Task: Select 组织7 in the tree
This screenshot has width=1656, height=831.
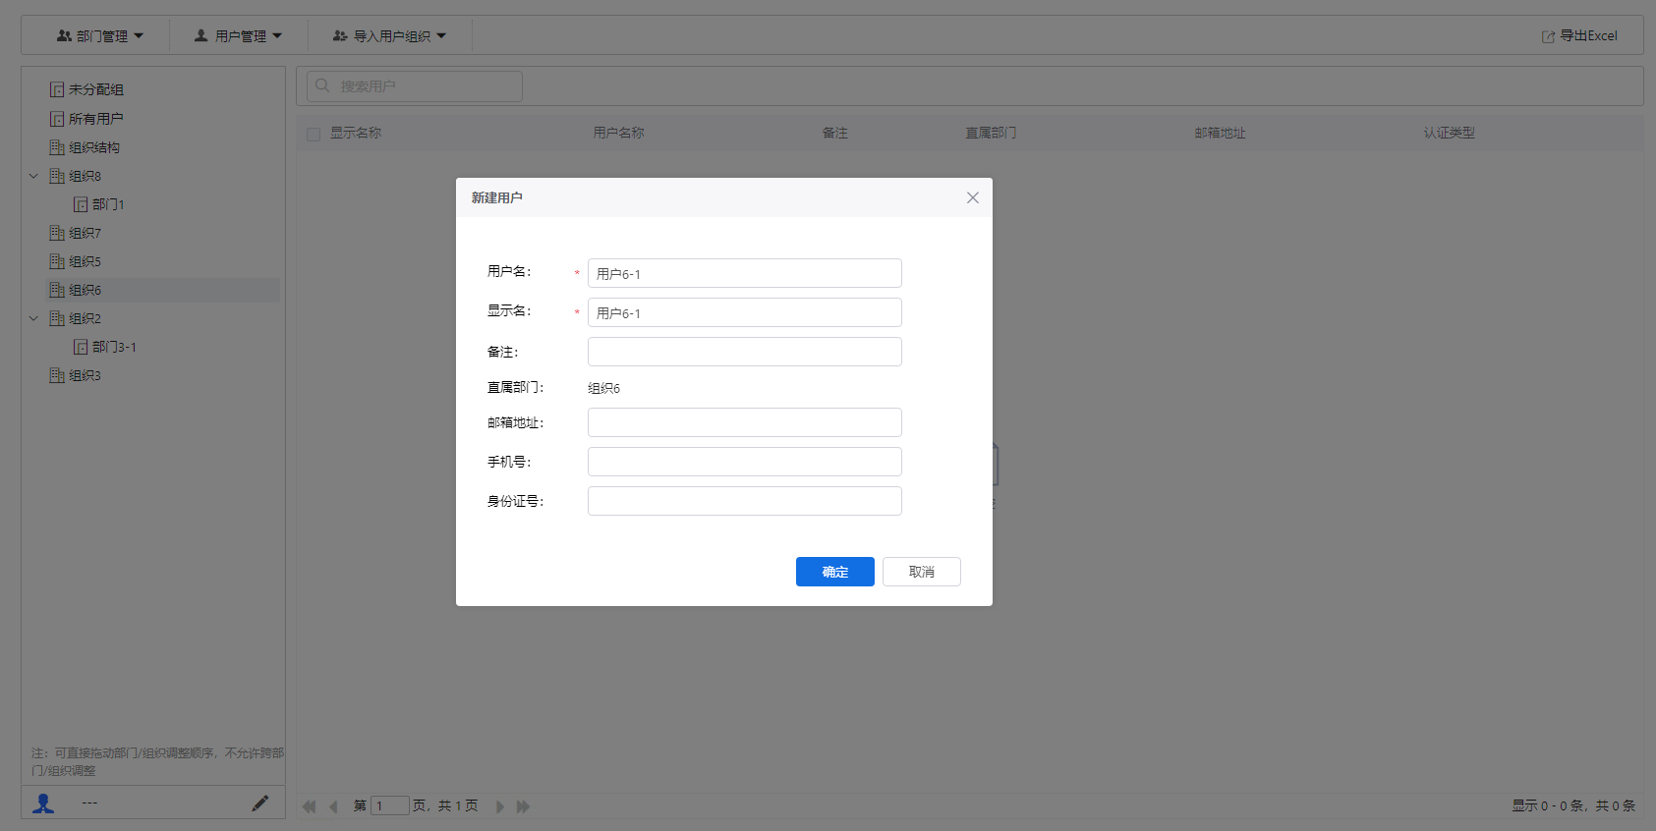Action: click(x=85, y=233)
